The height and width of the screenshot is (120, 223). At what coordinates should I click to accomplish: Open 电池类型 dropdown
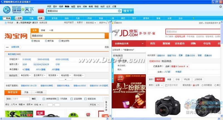tap(66, 75)
